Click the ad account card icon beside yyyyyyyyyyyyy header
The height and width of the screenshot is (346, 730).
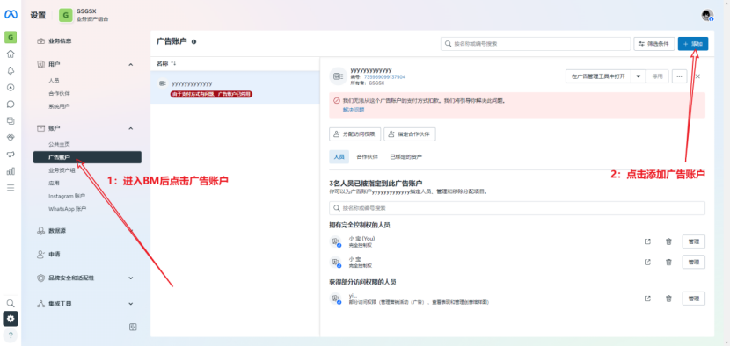click(339, 76)
